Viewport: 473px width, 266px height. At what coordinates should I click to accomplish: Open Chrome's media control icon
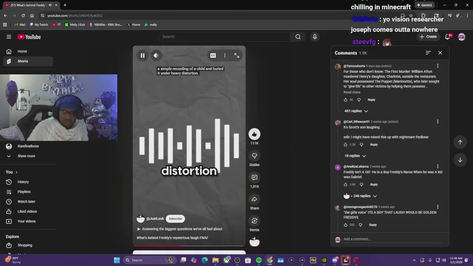point(450,16)
